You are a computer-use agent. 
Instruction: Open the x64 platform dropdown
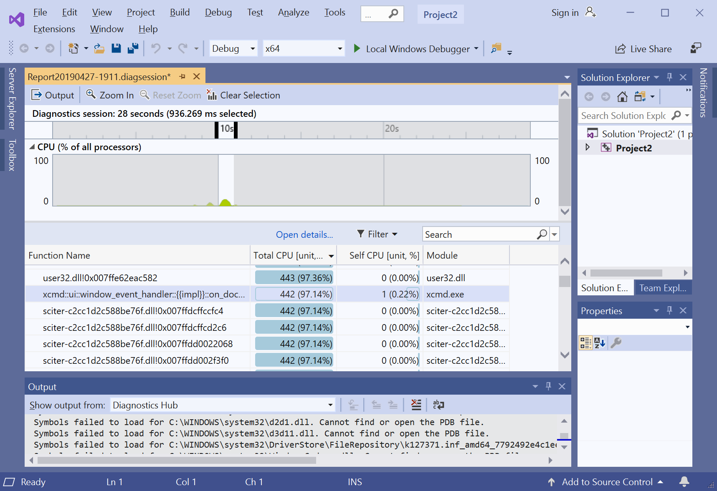click(x=304, y=48)
